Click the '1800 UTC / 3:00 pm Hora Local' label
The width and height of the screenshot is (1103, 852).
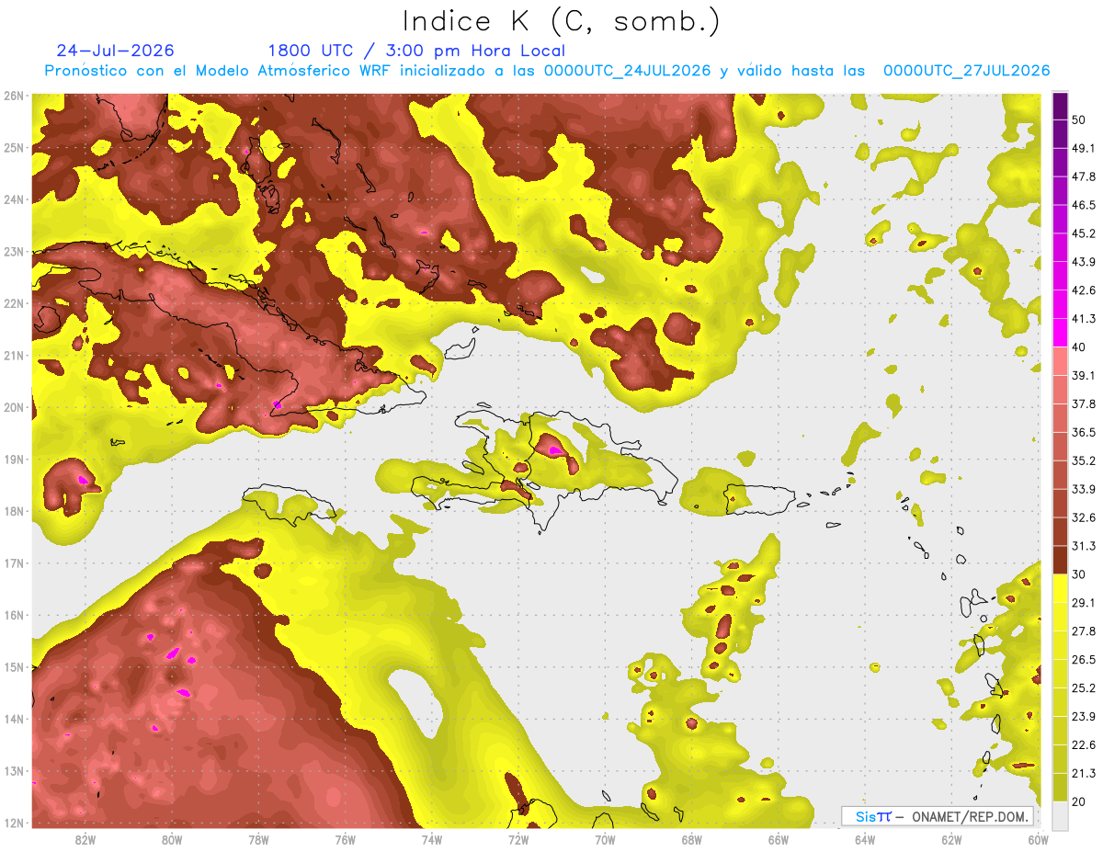point(416,51)
